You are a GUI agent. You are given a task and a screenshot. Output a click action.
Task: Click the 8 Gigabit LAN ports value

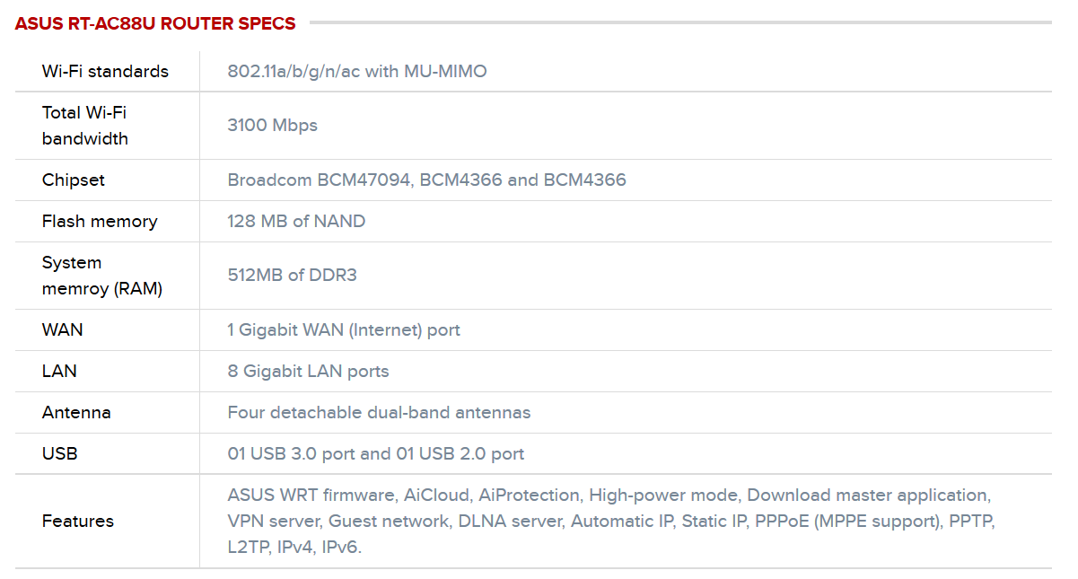309,371
